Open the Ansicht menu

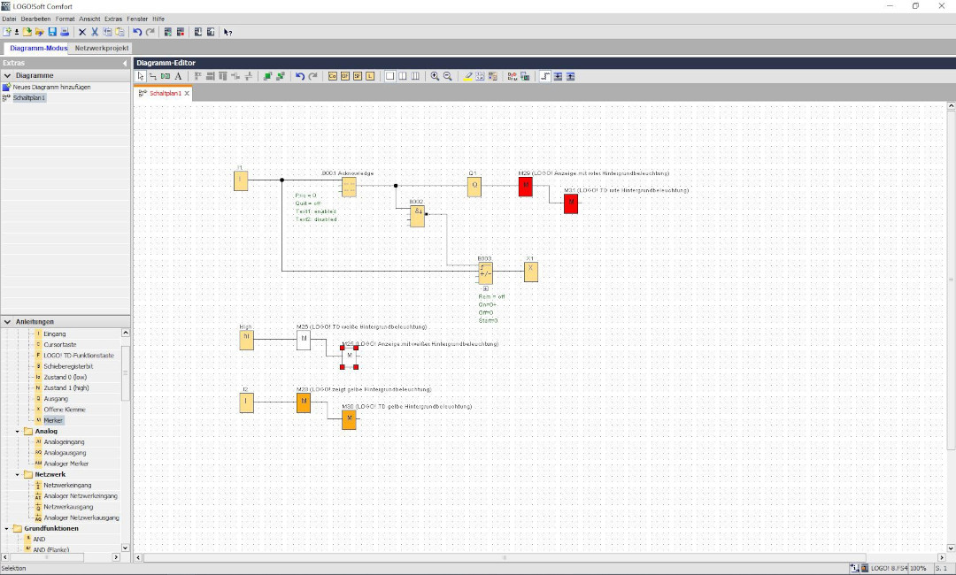point(89,19)
